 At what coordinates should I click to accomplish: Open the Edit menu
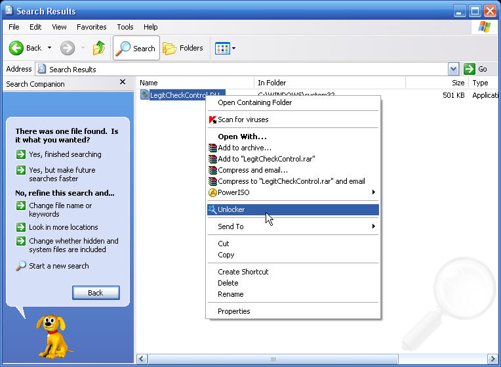(x=35, y=27)
